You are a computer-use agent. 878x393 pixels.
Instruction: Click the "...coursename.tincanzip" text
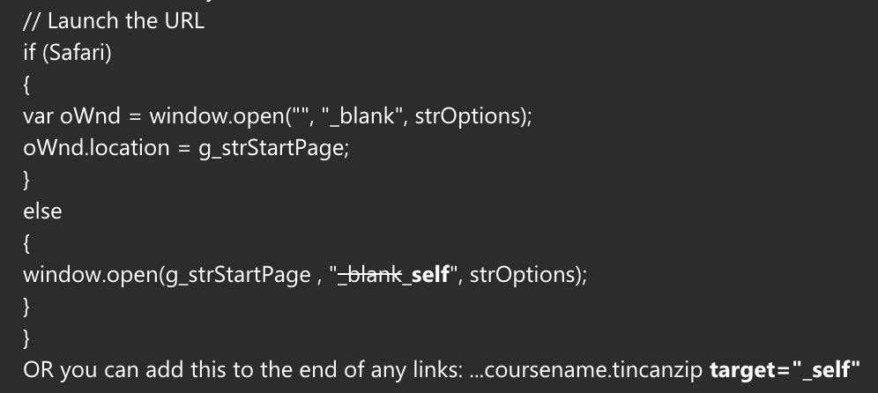586,370
